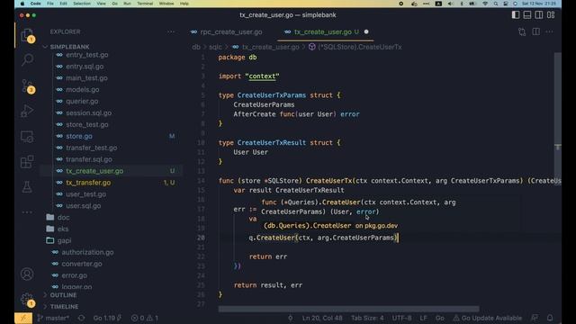Collapse the SIMPLEBANK folder section

[x=69, y=47]
